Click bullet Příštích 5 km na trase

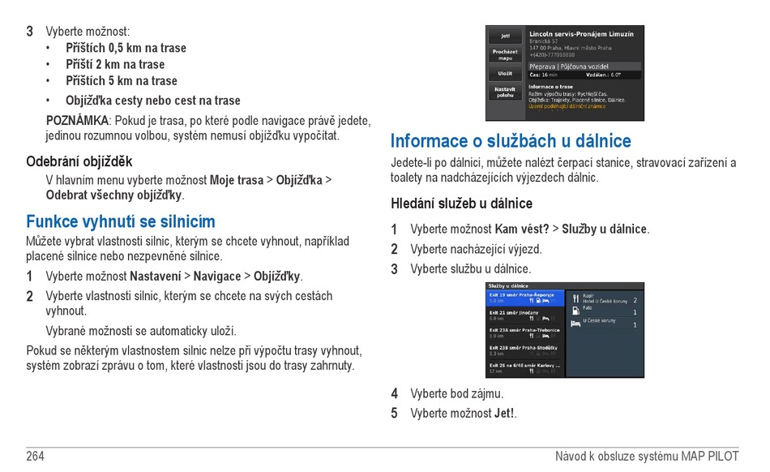pyautogui.click(x=122, y=81)
